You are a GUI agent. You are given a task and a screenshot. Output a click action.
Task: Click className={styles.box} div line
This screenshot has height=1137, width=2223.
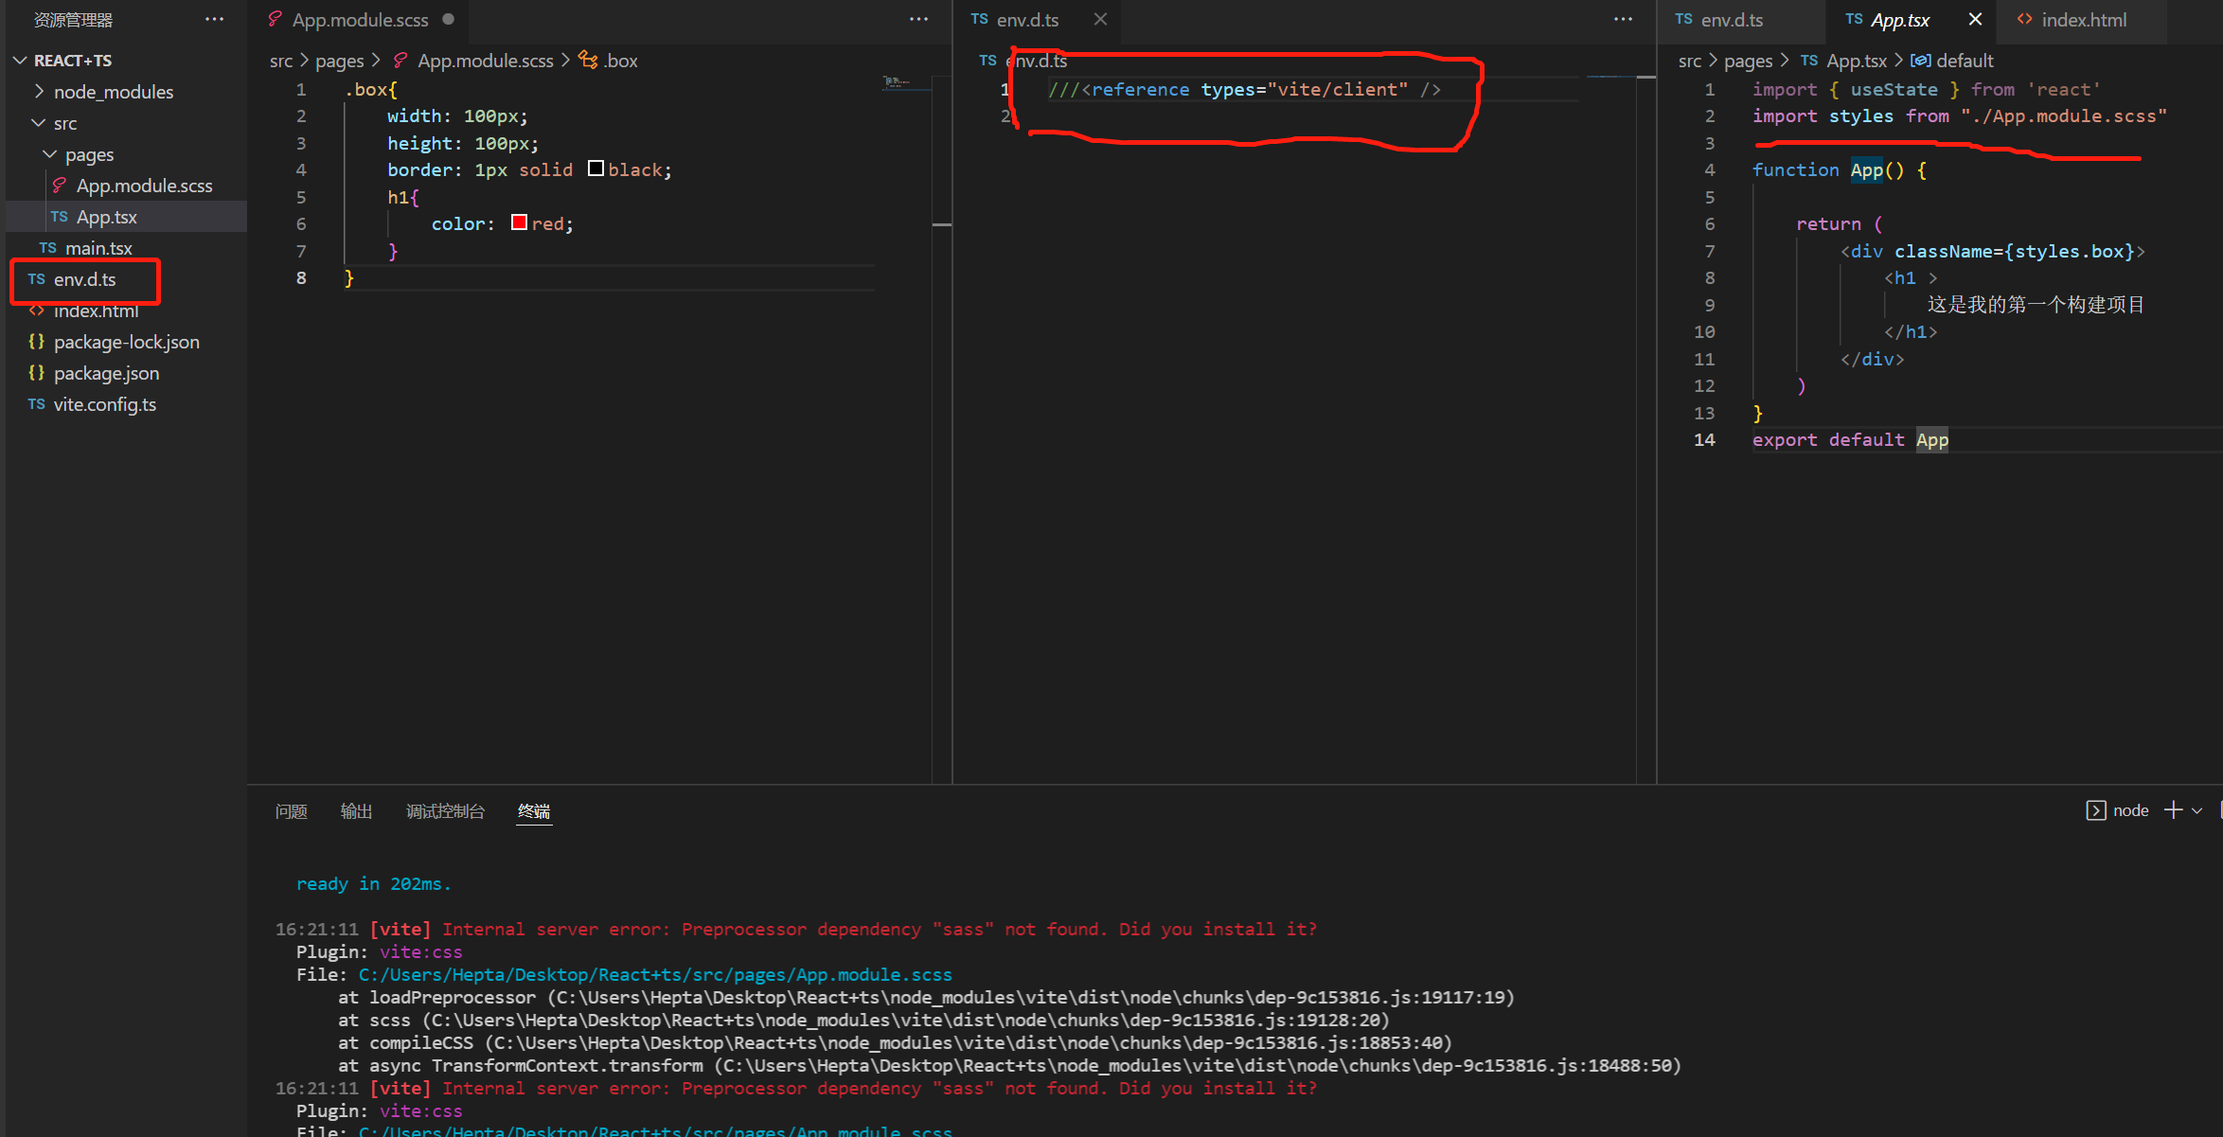point(1993,251)
